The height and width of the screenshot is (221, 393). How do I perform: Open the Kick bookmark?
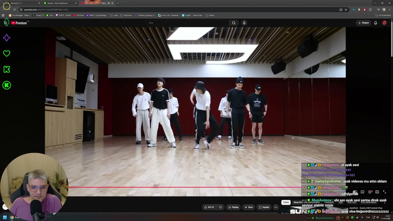49,15
